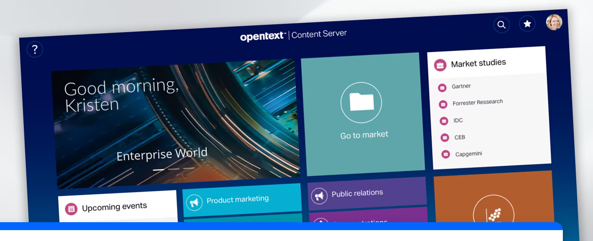Click the Go to market folder icon
This screenshot has height=241, width=593.
click(x=361, y=102)
